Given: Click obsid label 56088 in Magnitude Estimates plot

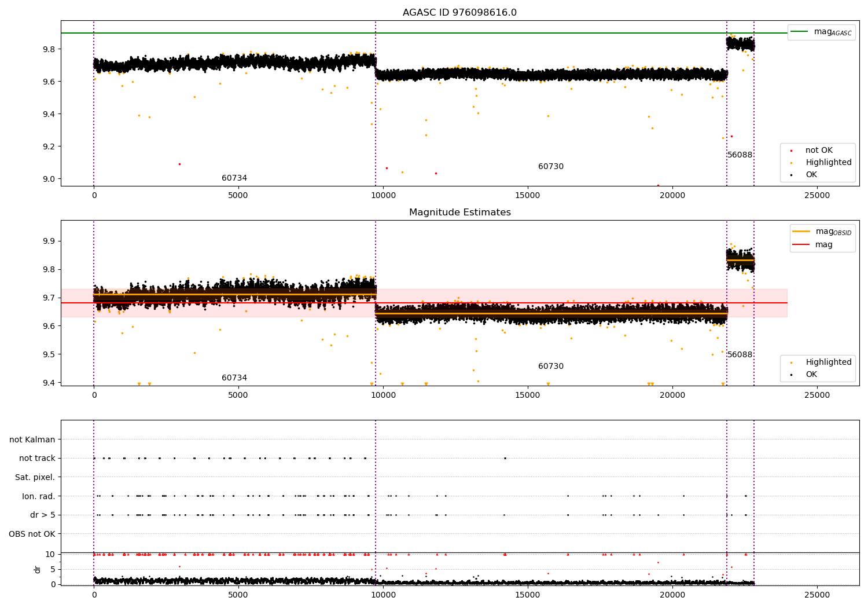Looking at the screenshot, I should (x=740, y=355).
